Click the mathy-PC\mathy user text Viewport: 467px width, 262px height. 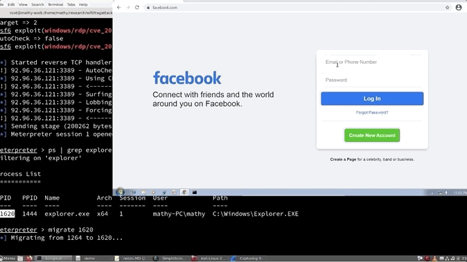click(x=179, y=213)
